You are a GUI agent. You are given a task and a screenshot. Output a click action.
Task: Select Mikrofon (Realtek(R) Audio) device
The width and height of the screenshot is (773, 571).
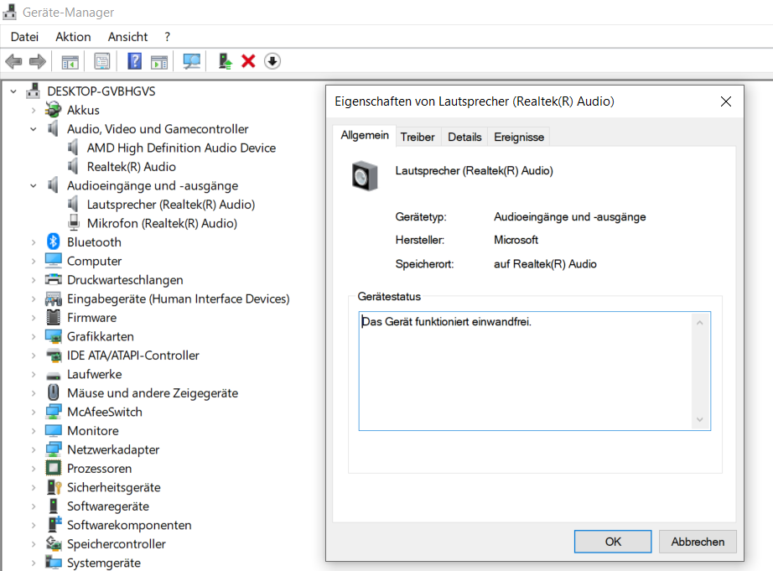pyautogui.click(x=162, y=223)
